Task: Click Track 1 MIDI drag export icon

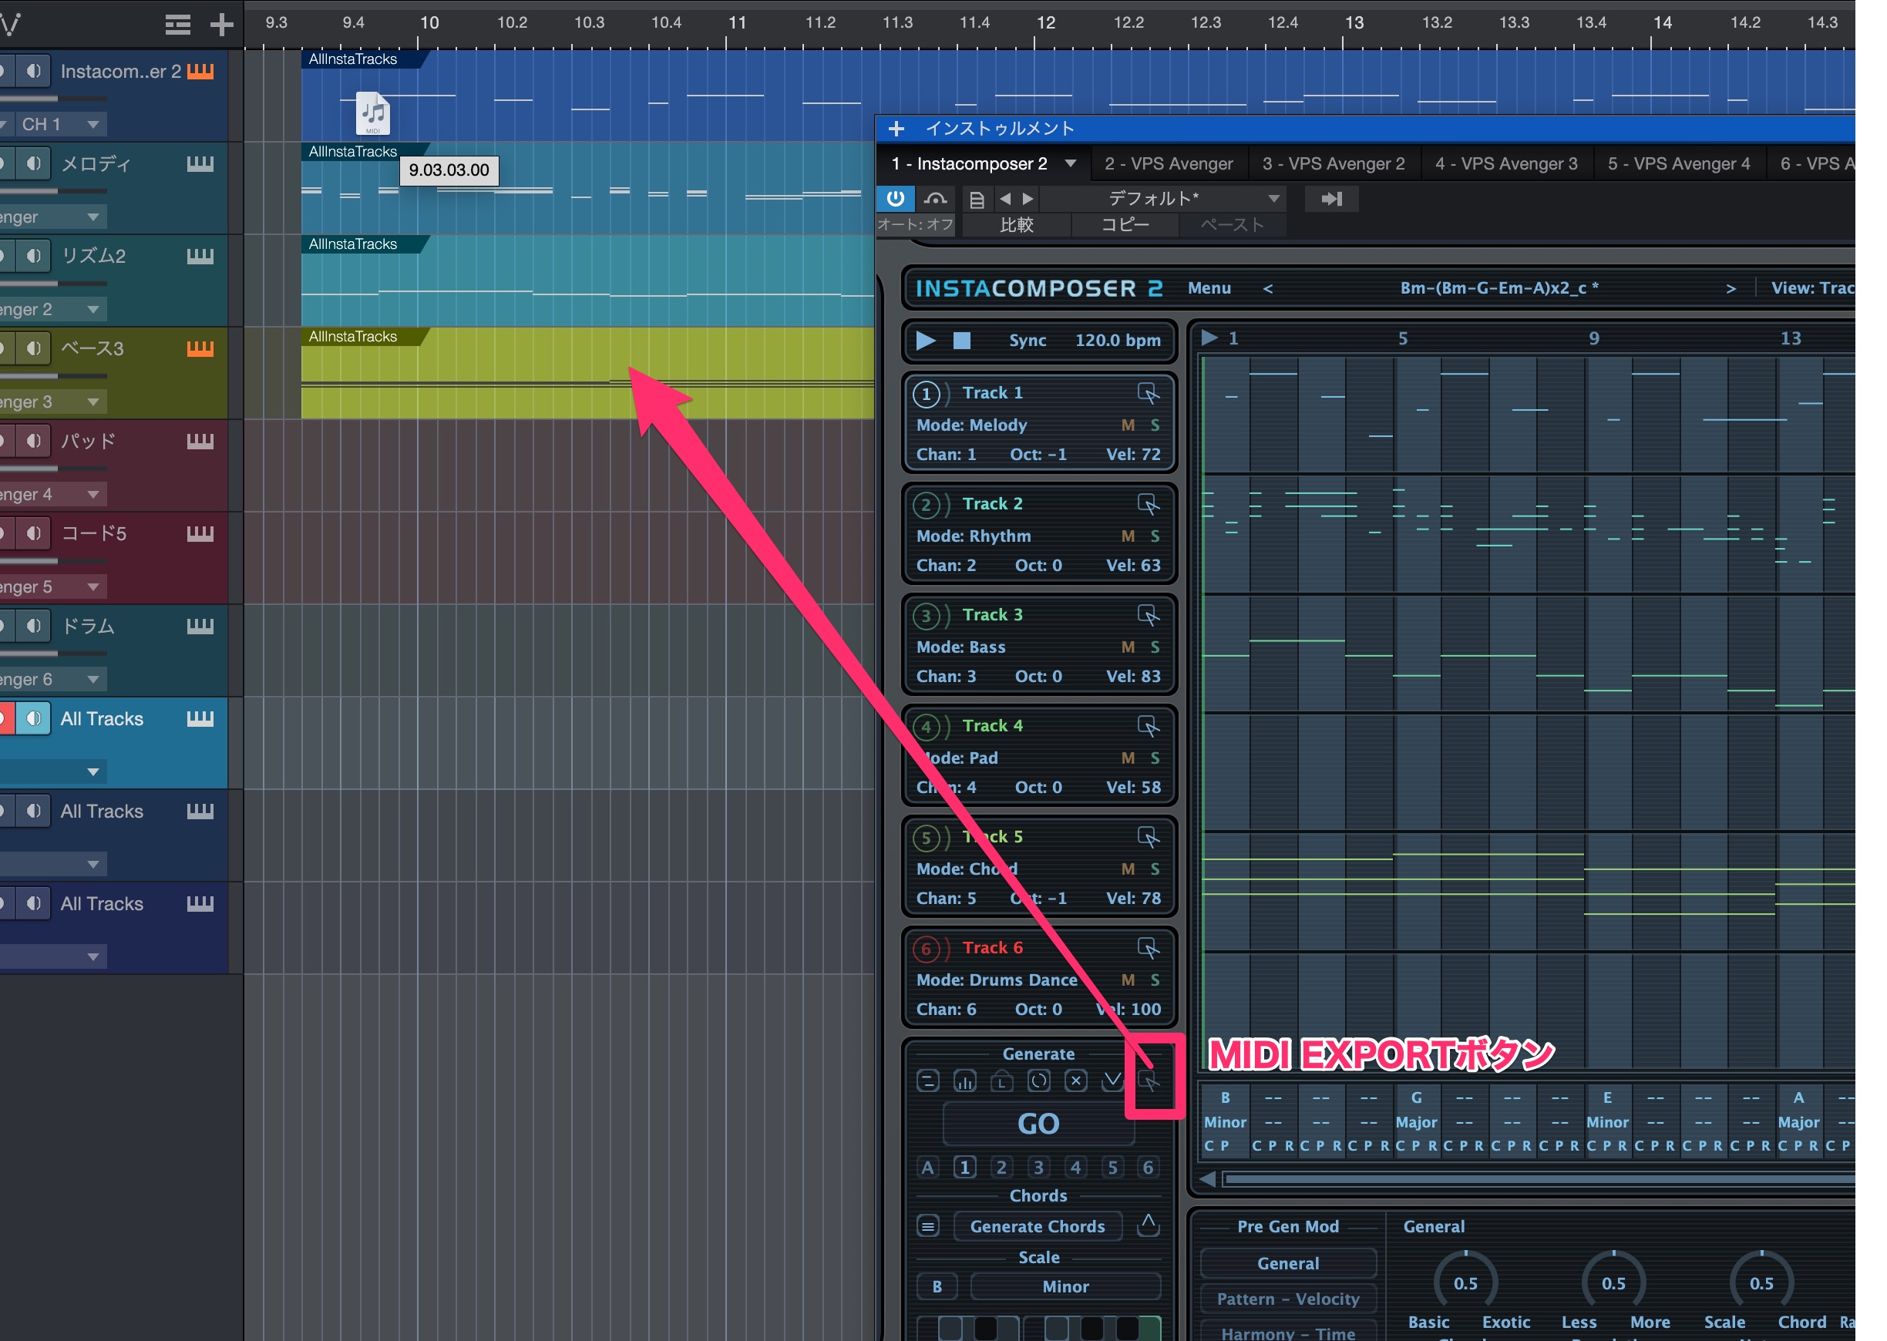Action: pyautogui.click(x=1148, y=393)
